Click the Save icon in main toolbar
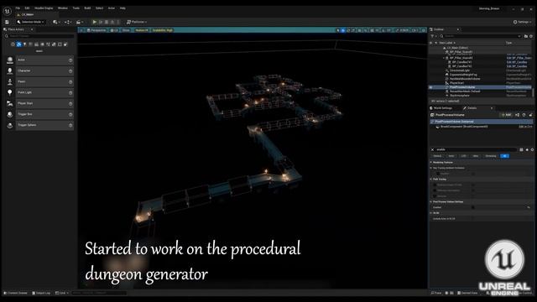Viewport: 537px width, 302px height. pos(7,22)
